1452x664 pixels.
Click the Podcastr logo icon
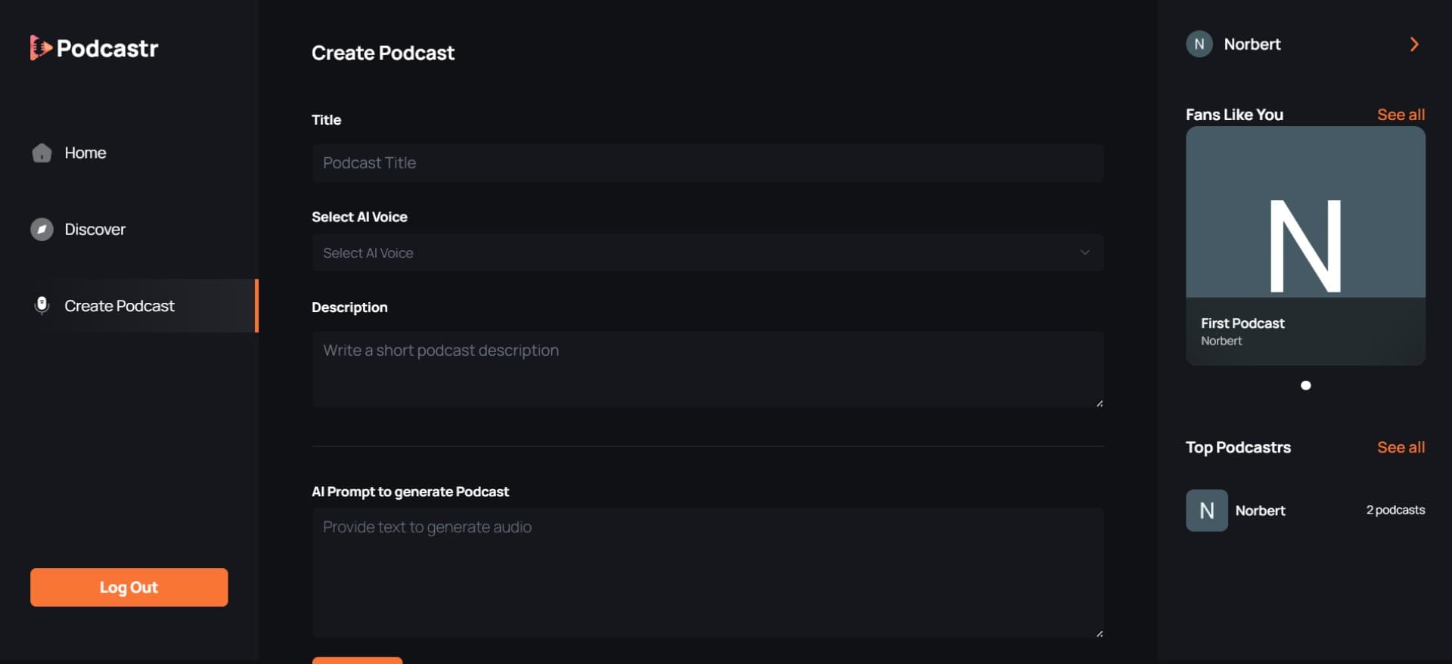pyautogui.click(x=41, y=48)
